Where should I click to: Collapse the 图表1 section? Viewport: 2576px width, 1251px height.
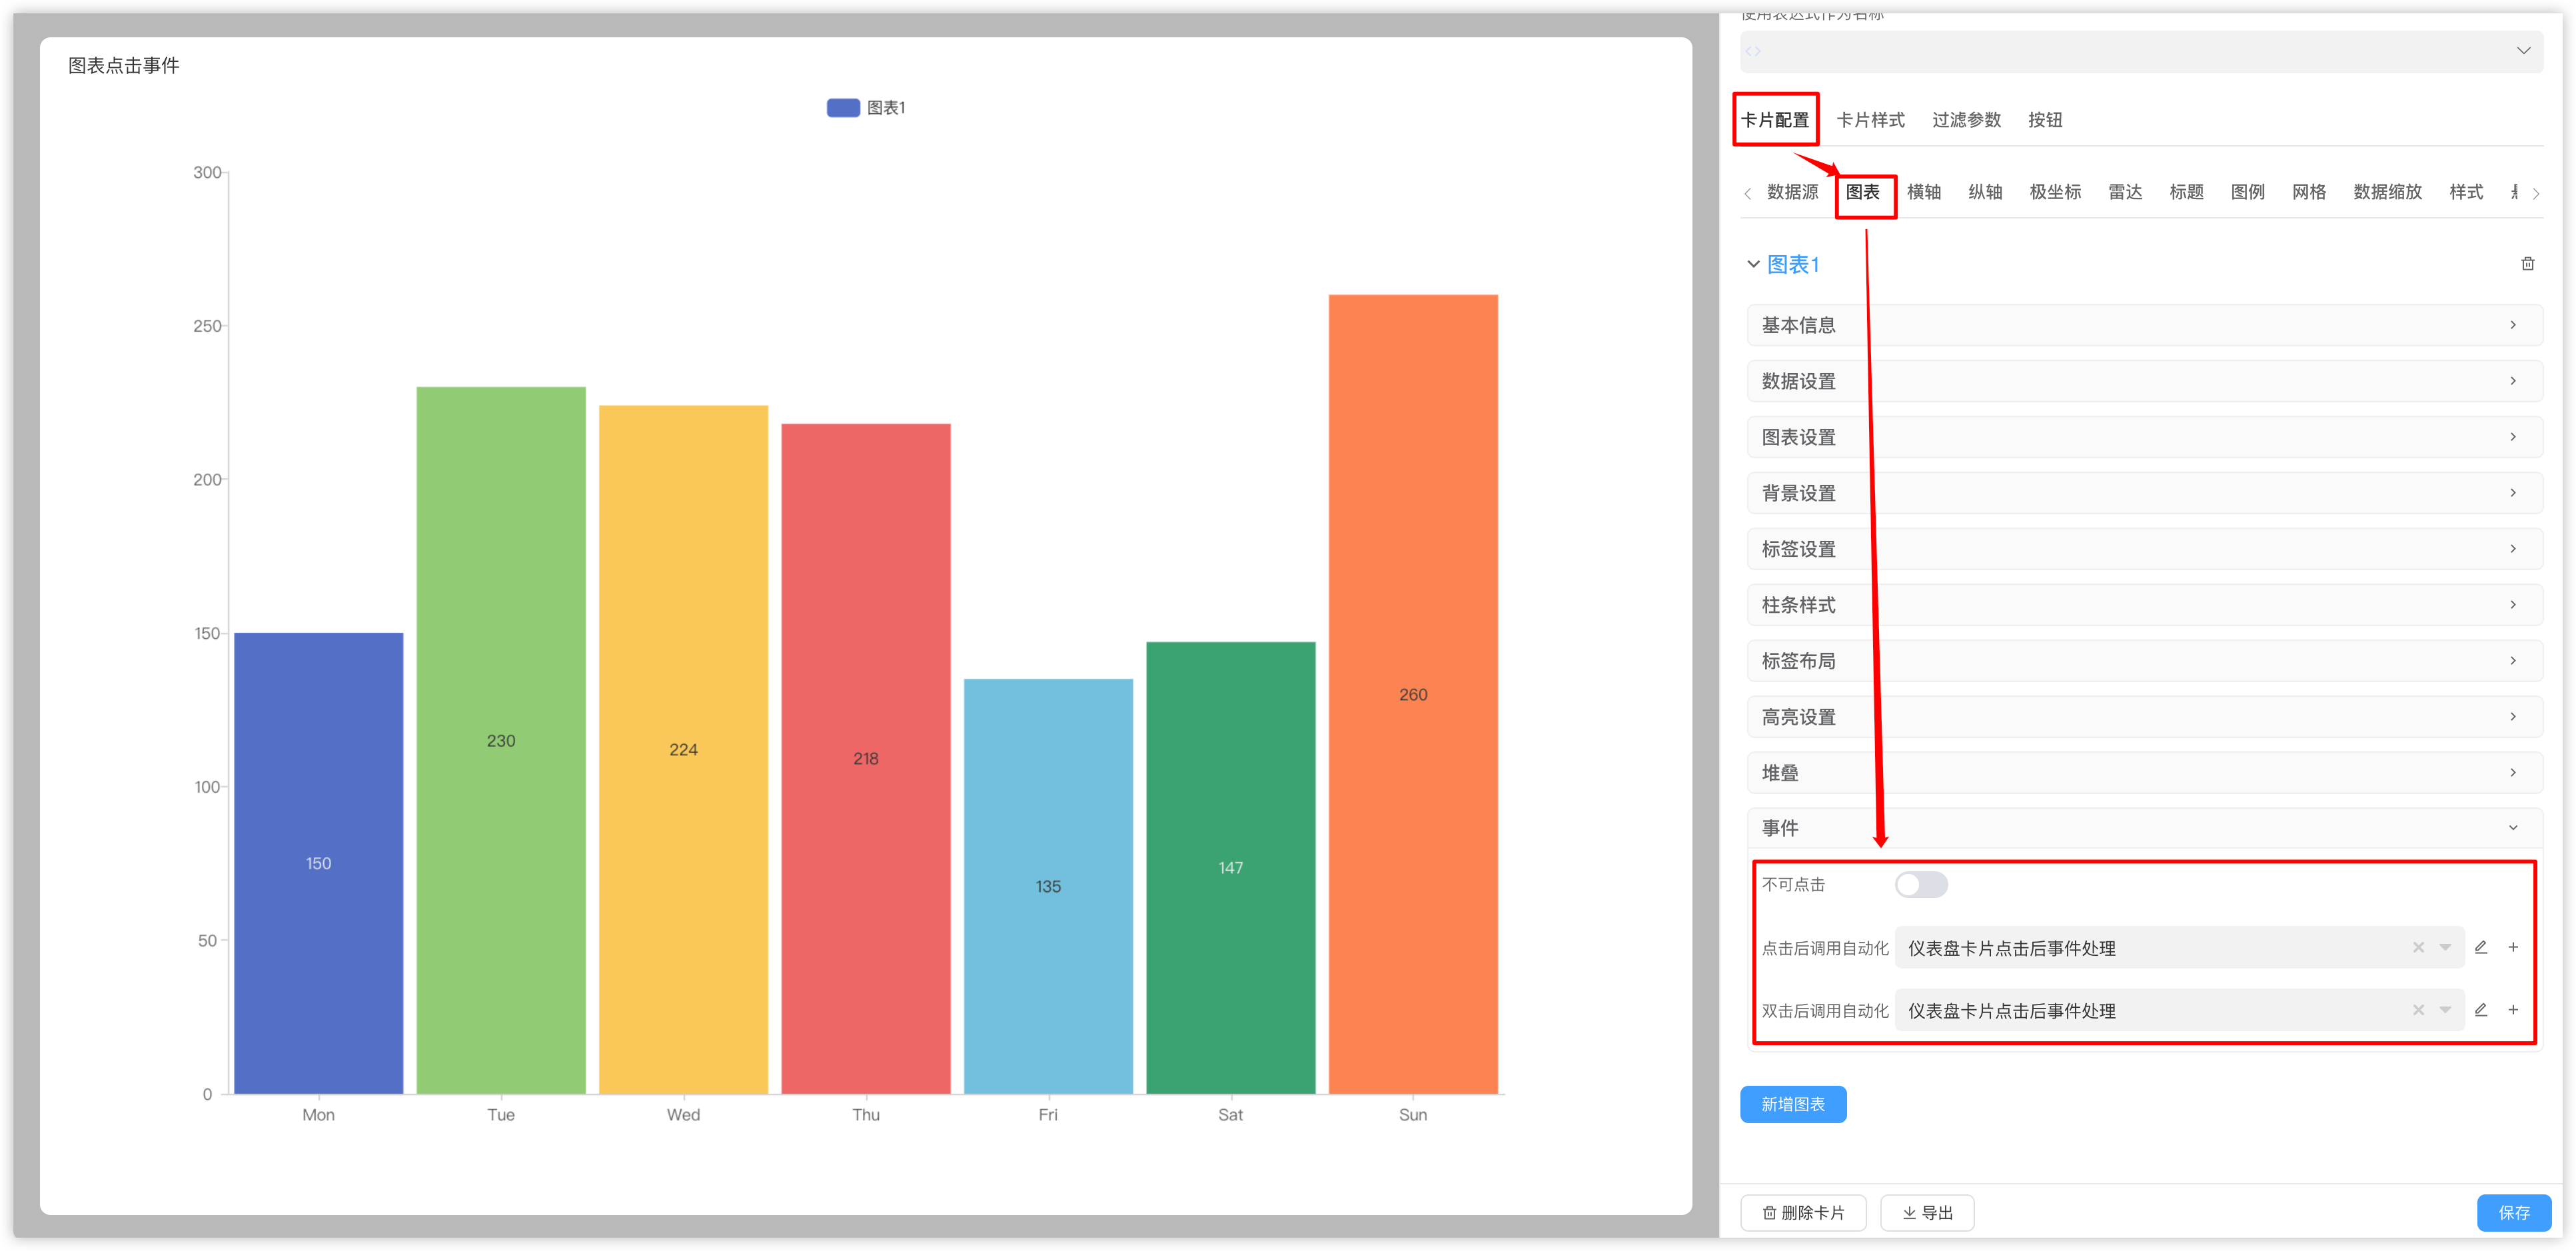pyautogui.click(x=1753, y=264)
